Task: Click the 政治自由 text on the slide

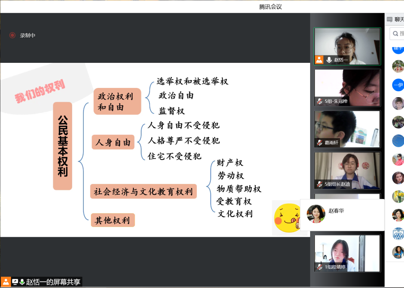Action: point(176,96)
